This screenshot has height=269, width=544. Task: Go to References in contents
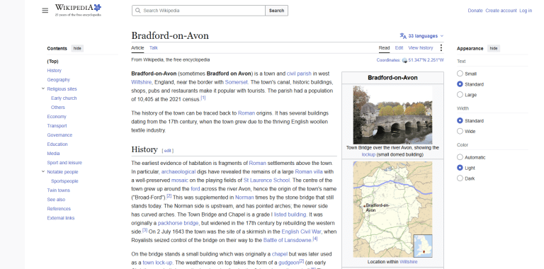pos(59,209)
